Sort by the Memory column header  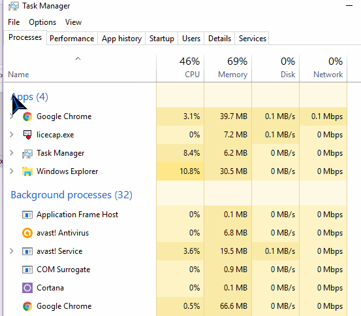point(228,68)
